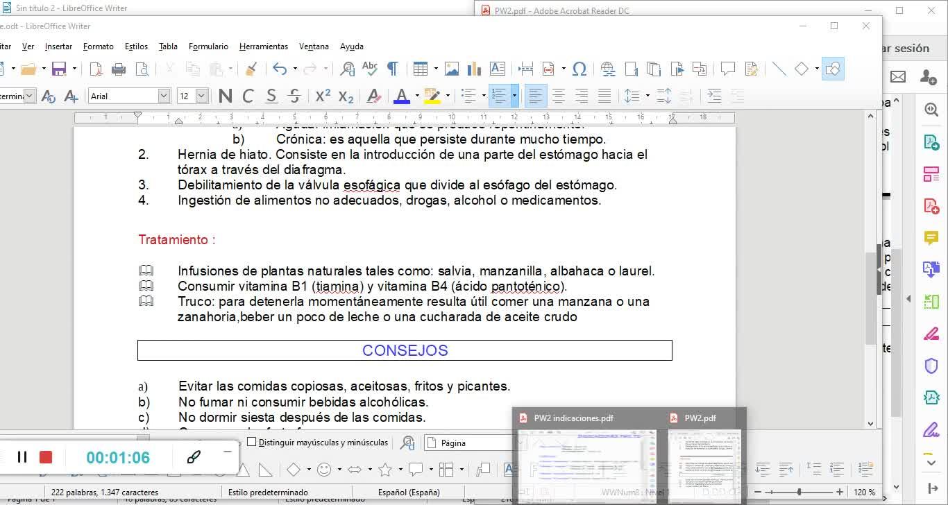The image size is (948, 505).
Task: Insert a comment
Action: 728,69
